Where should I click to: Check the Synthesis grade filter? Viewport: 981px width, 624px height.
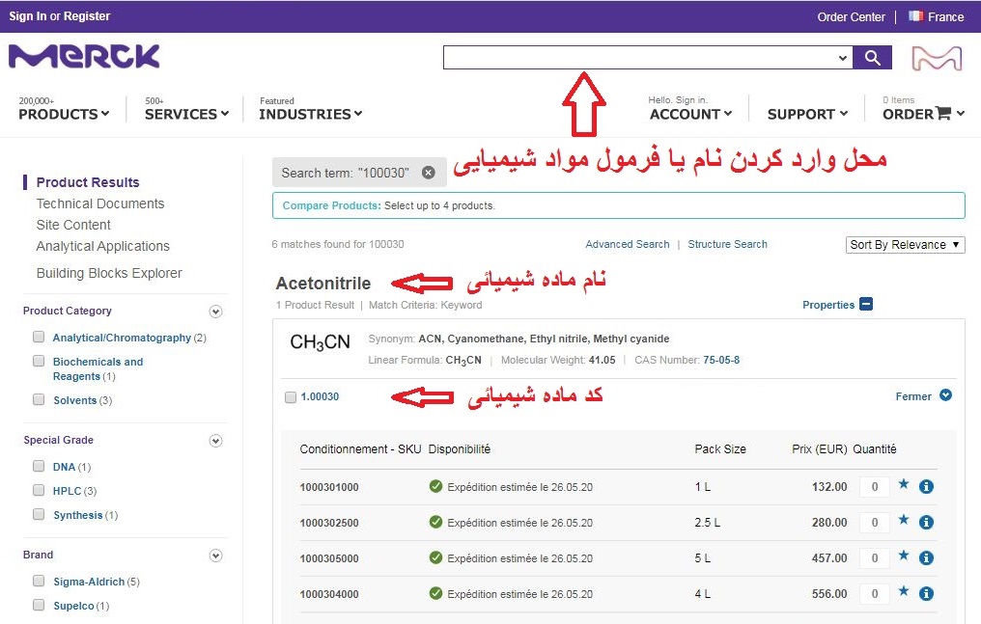tap(39, 514)
